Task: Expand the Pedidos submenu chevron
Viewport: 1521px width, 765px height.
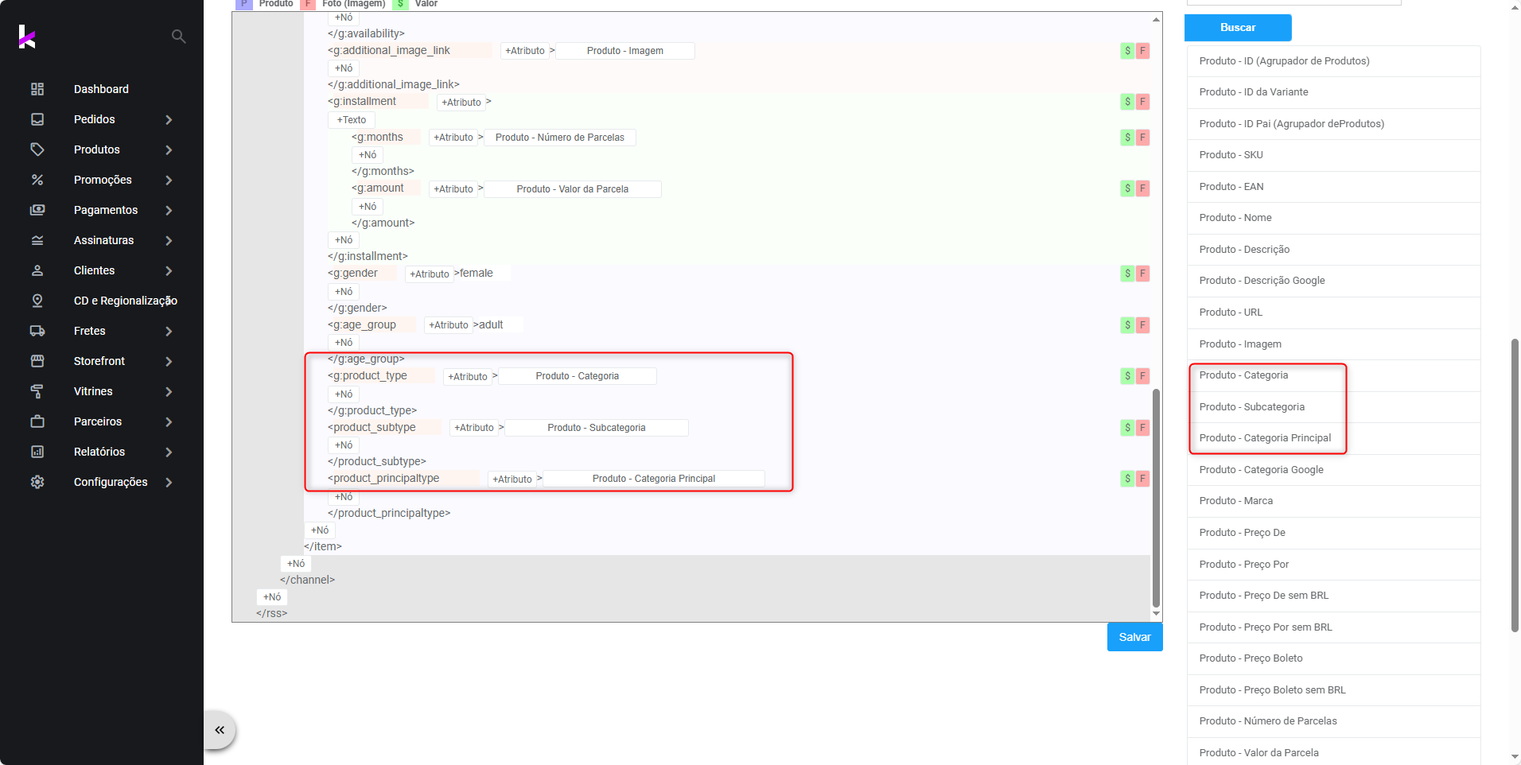Action: tap(169, 119)
